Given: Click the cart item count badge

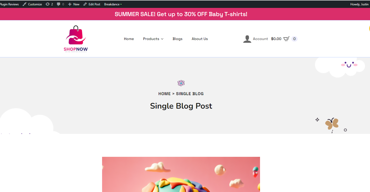Looking at the screenshot, I should (294, 39).
